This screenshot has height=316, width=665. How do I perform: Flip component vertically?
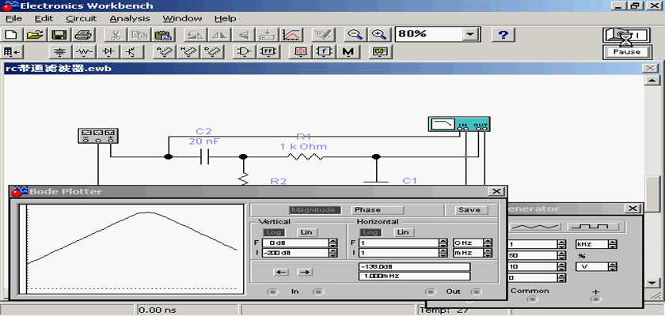click(244, 35)
